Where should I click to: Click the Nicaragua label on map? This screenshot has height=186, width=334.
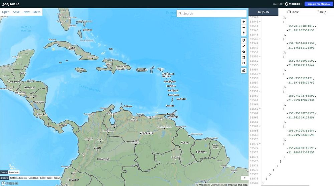point(38,102)
